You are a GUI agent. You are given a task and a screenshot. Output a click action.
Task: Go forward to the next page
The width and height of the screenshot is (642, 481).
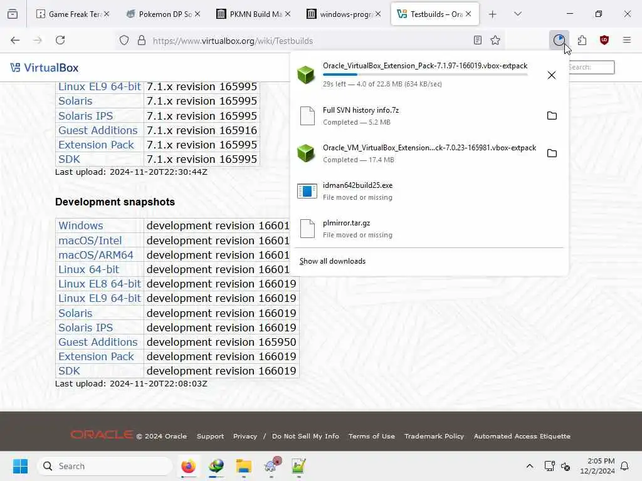point(38,40)
